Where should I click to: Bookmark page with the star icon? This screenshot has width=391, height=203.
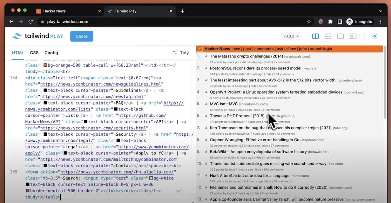[309, 22]
